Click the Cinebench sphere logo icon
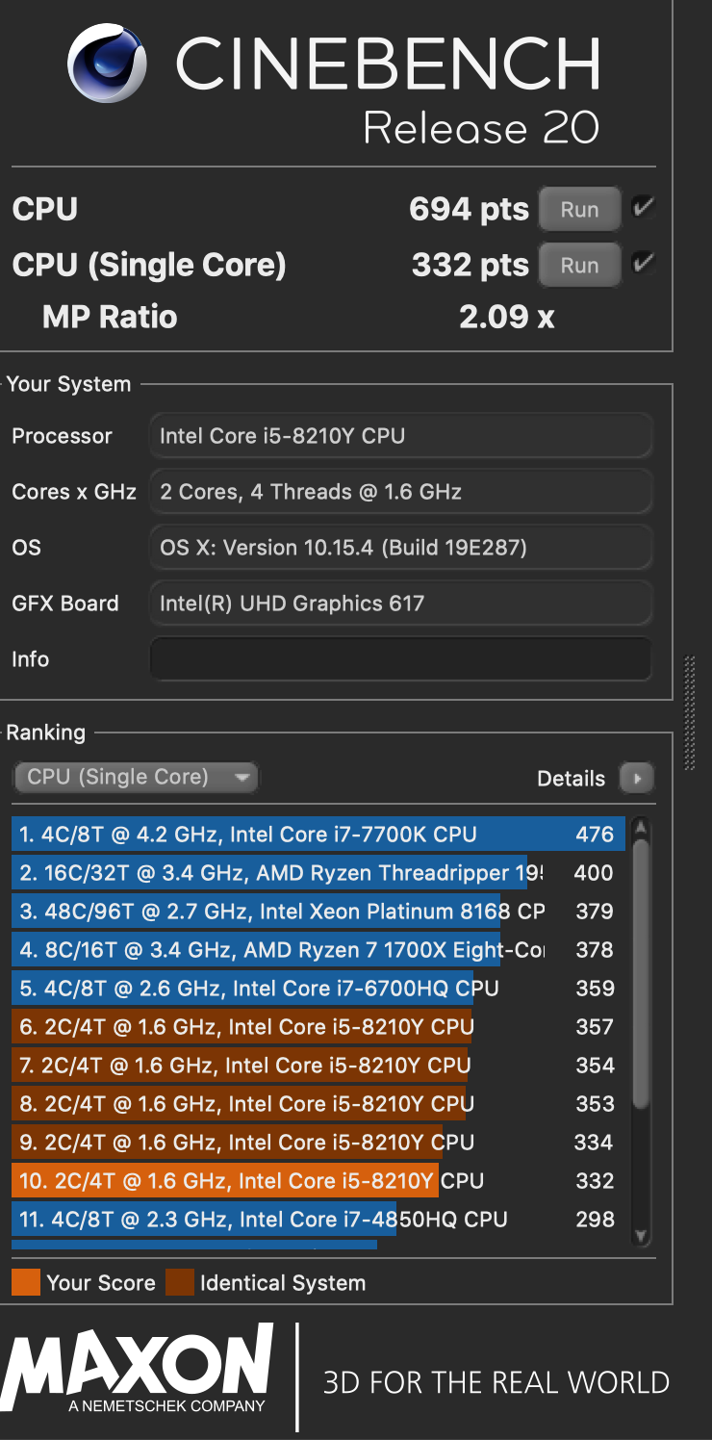Image resolution: width=712 pixels, height=1440 pixels. 107,64
